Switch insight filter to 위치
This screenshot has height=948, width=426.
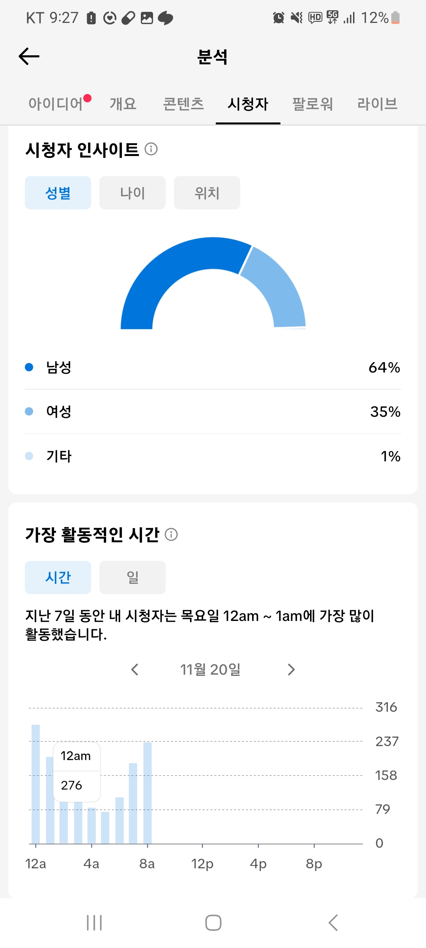(207, 193)
